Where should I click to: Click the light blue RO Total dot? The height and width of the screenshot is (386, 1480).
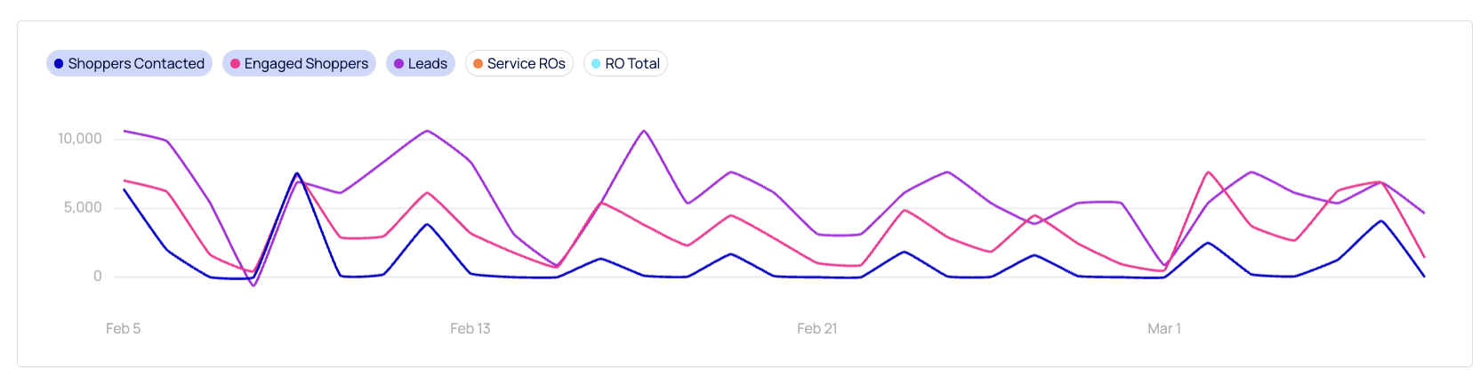(596, 64)
